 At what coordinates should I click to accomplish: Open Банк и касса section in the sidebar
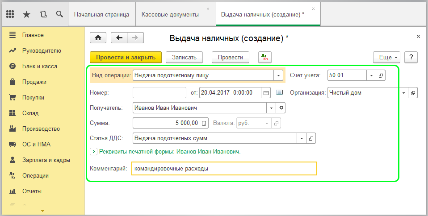pyautogui.click(x=39, y=66)
